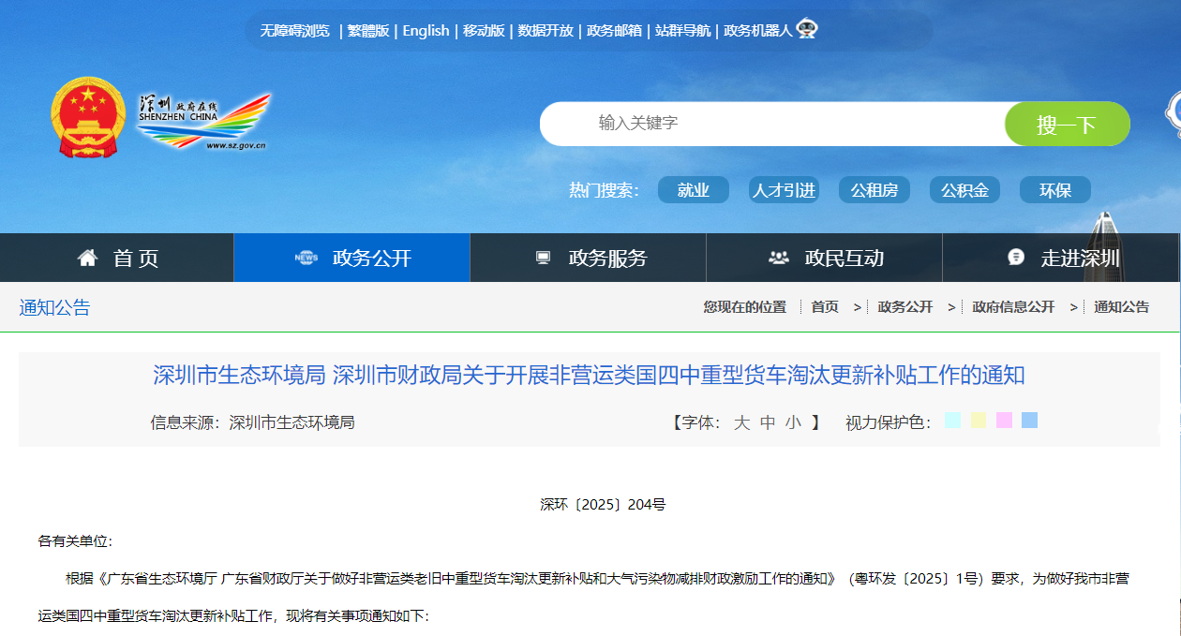Click the people icon beside 政民互动
The image size is (1181, 636).
click(x=778, y=258)
